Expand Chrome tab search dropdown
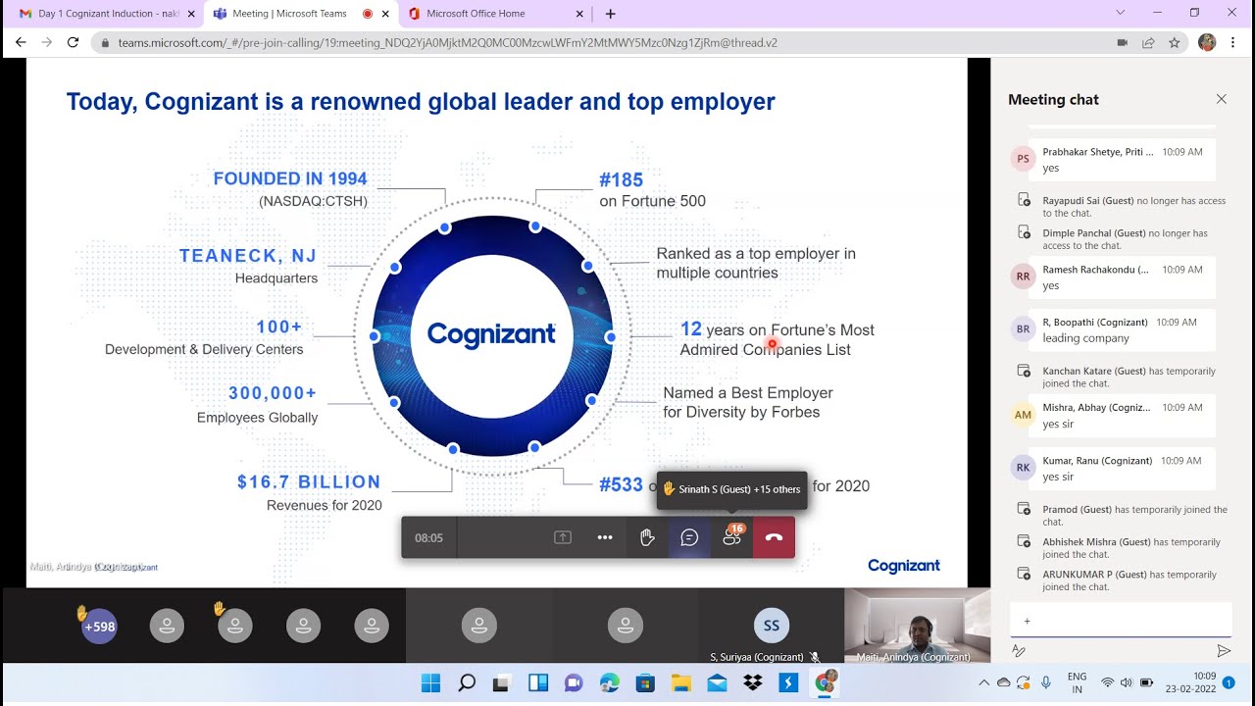 [1121, 13]
